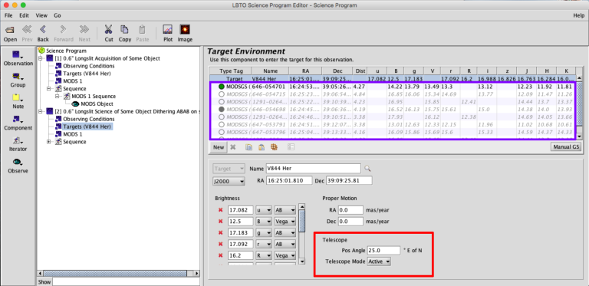This screenshot has height=286, width=589.
Task: Expand the Sequence node under observation 2
Action: (49, 142)
